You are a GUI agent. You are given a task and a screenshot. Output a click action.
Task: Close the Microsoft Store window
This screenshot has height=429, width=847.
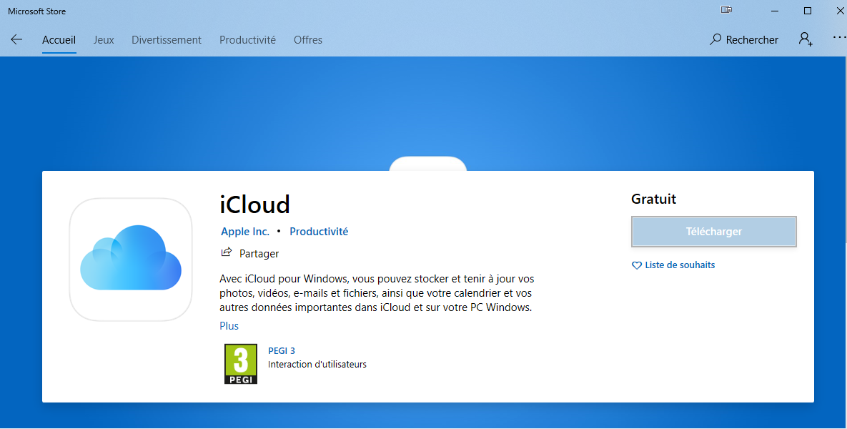[x=840, y=11]
